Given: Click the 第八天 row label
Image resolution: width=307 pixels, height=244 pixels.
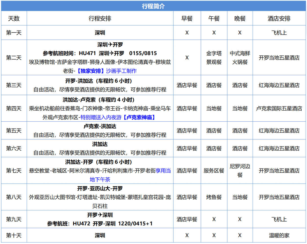Looking at the screenshot, I should (x=14, y=197).
